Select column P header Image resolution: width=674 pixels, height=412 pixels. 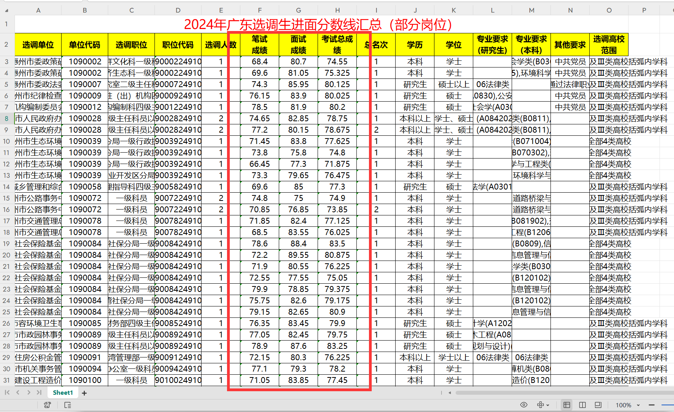coord(644,11)
